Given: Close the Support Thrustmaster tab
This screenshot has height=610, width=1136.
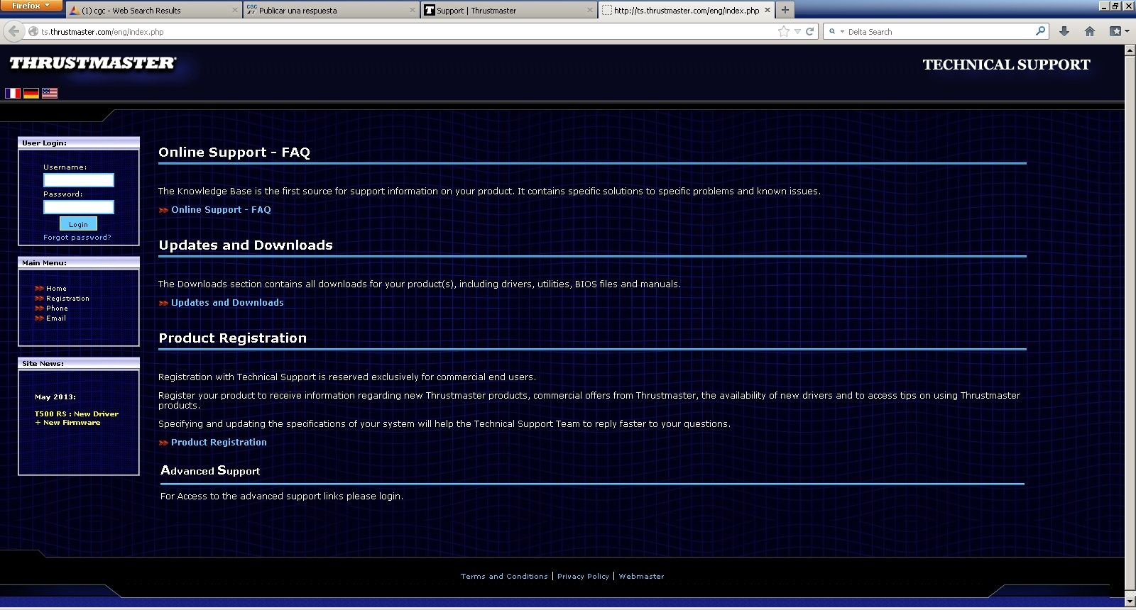Looking at the screenshot, I should [x=590, y=10].
